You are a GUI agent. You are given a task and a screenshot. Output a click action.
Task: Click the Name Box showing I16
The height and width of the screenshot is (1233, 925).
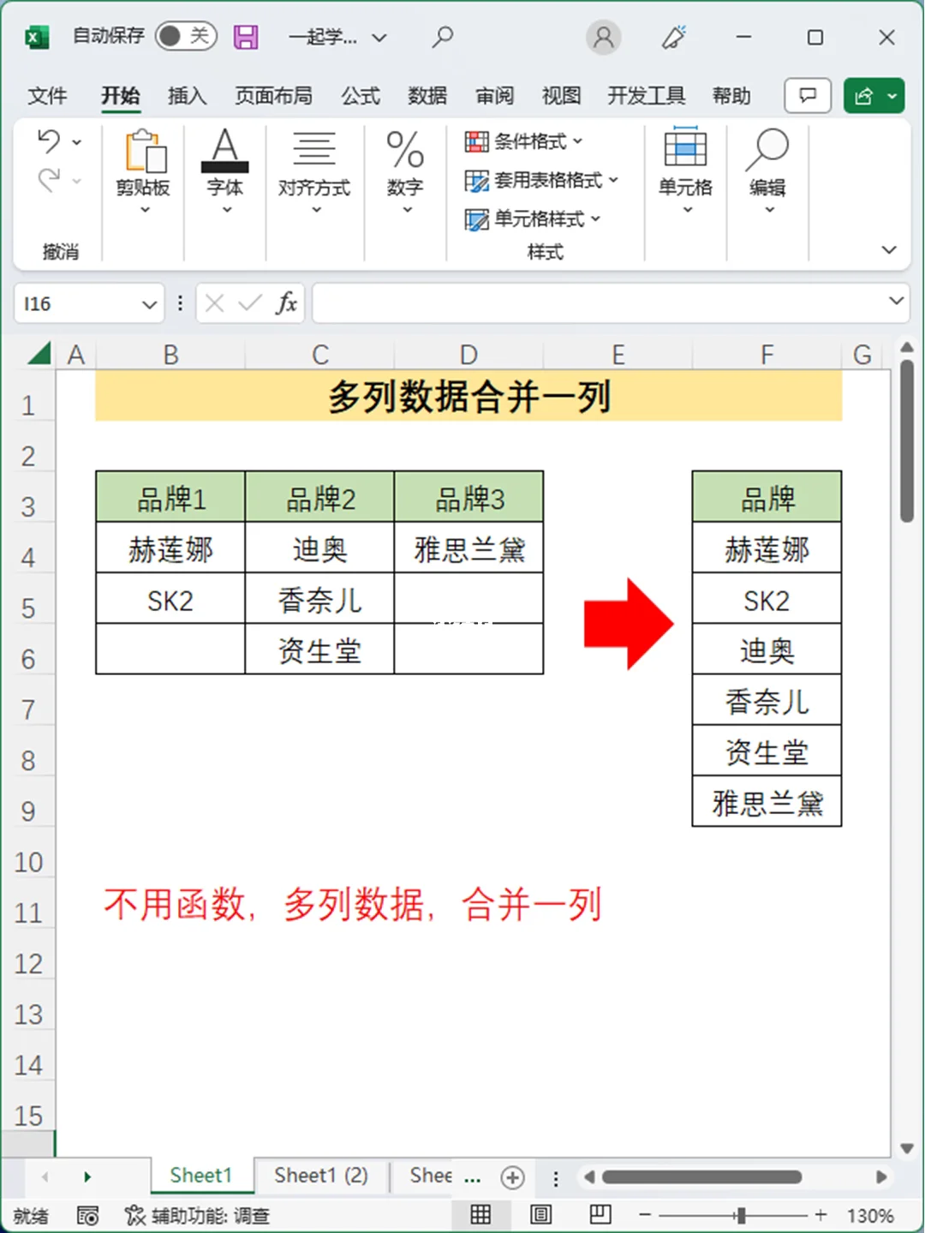77,304
